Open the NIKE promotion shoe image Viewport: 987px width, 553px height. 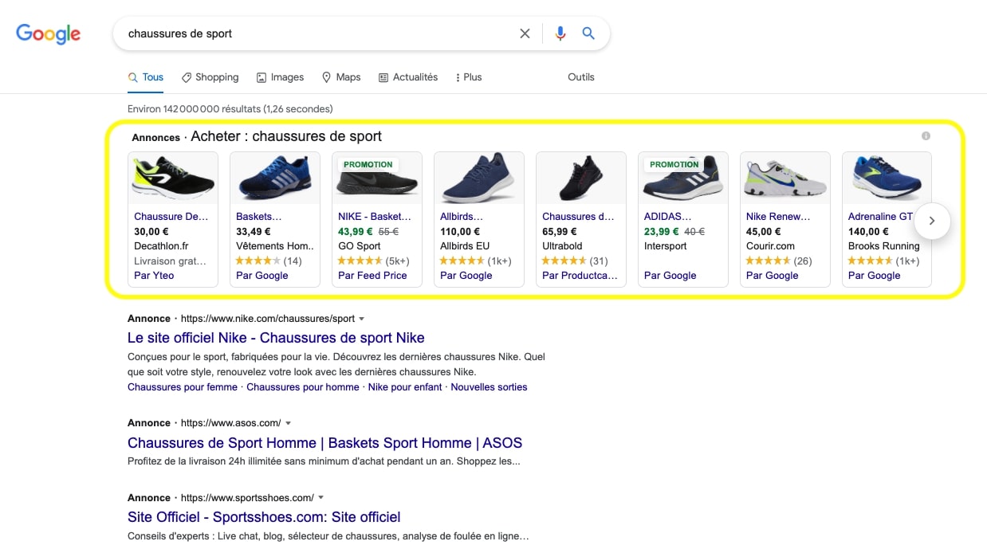tap(377, 178)
